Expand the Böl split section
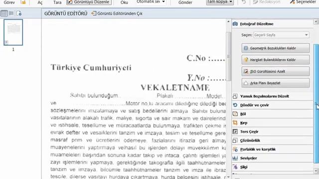Viewport: 319px width, 179px height. [x=273, y=114]
